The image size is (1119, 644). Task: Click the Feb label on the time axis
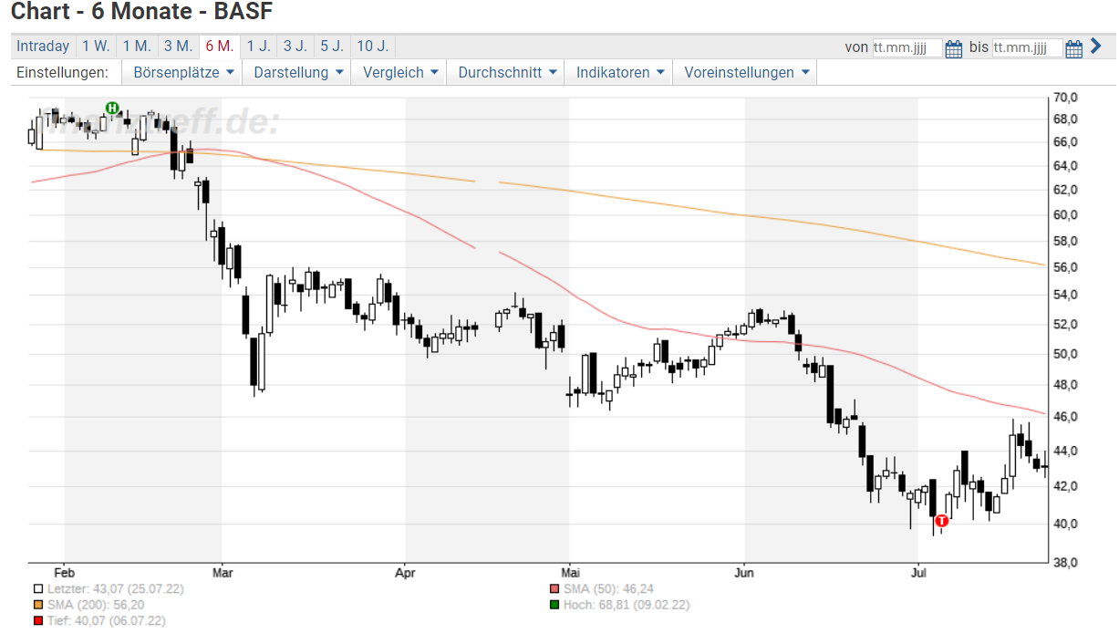[64, 574]
